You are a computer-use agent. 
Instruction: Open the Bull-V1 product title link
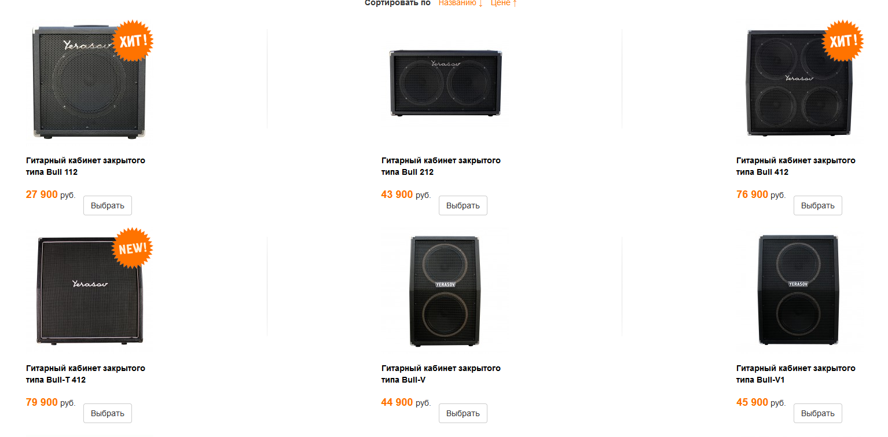point(795,374)
